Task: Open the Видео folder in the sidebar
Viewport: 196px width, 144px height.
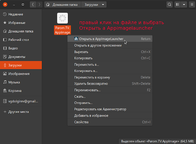Action: click(21, 48)
